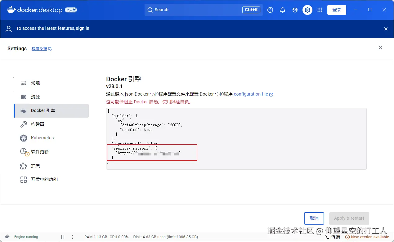Click the "defaultKeepStorage" line in JSON

click(151, 125)
